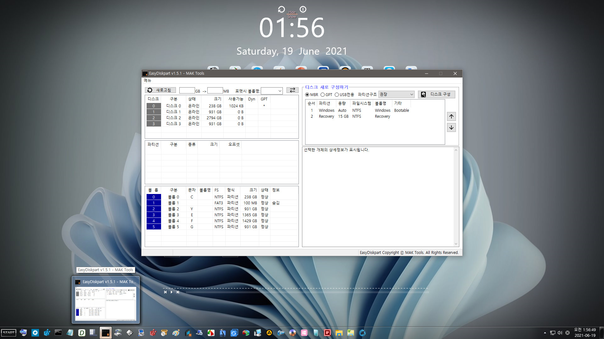Click the 새로고침 refresh button
604x339 pixels.
[x=160, y=90]
